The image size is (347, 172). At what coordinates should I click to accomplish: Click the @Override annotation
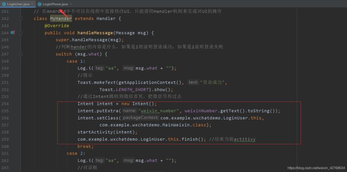(57, 26)
